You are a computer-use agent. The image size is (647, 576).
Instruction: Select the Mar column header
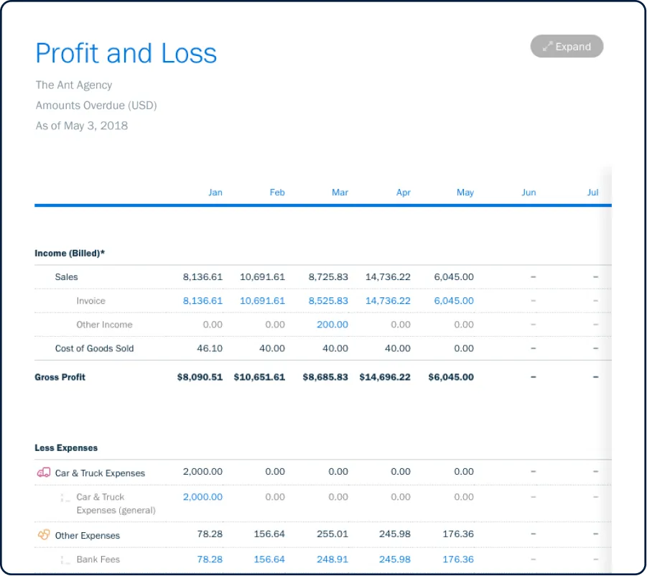point(340,192)
